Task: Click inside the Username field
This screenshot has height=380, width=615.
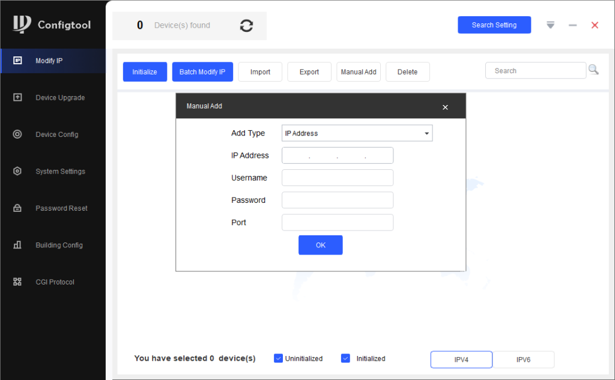Action: click(337, 178)
